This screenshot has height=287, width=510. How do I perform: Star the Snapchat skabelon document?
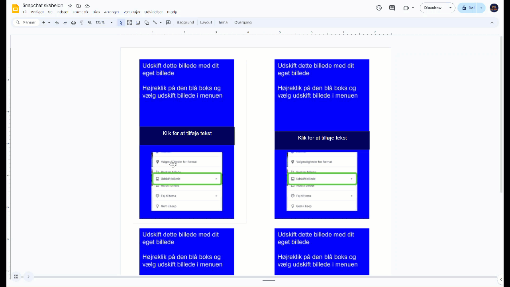click(x=70, y=6)
